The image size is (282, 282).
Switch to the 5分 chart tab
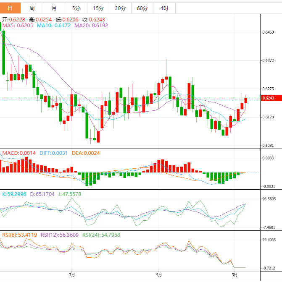pos(76,8)
